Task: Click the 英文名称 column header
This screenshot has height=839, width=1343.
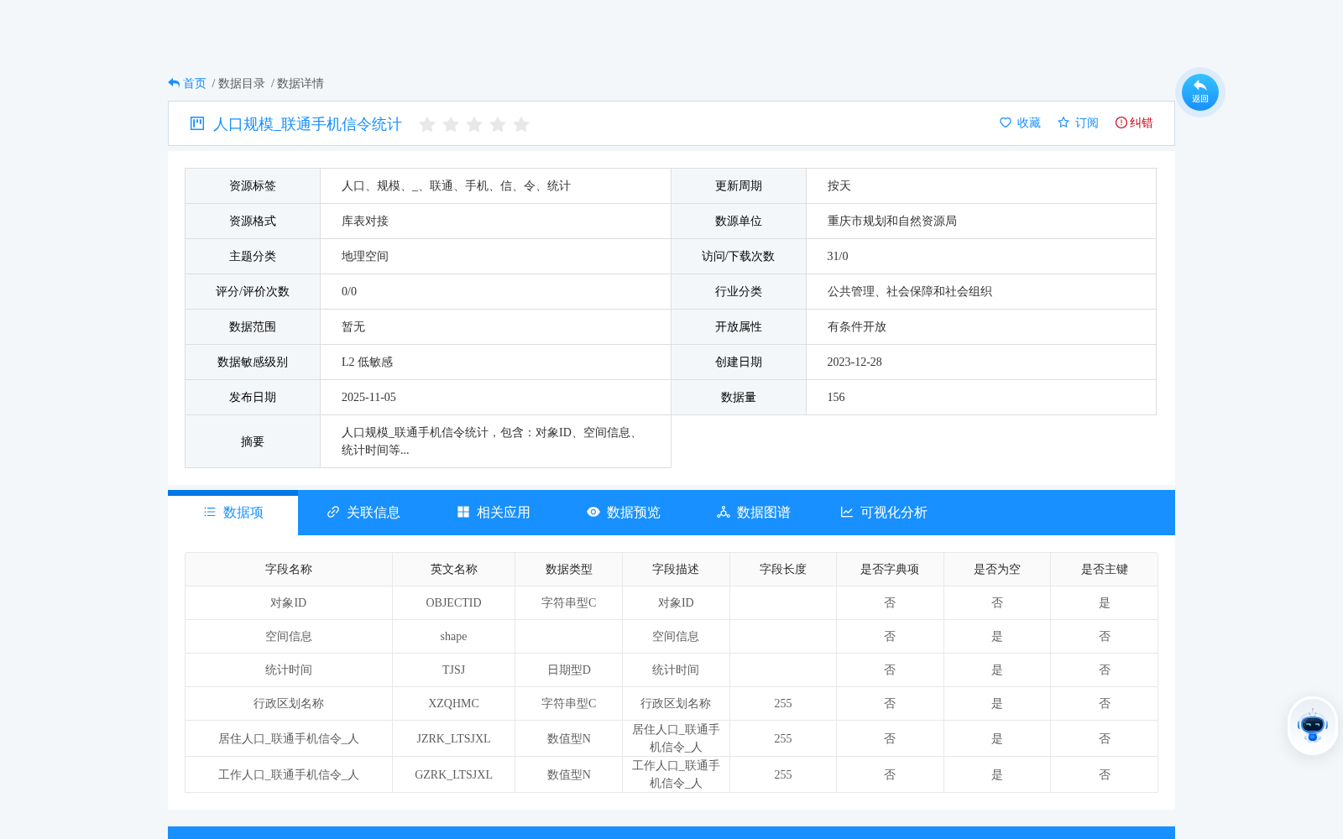Action: [x=454, y=569]
